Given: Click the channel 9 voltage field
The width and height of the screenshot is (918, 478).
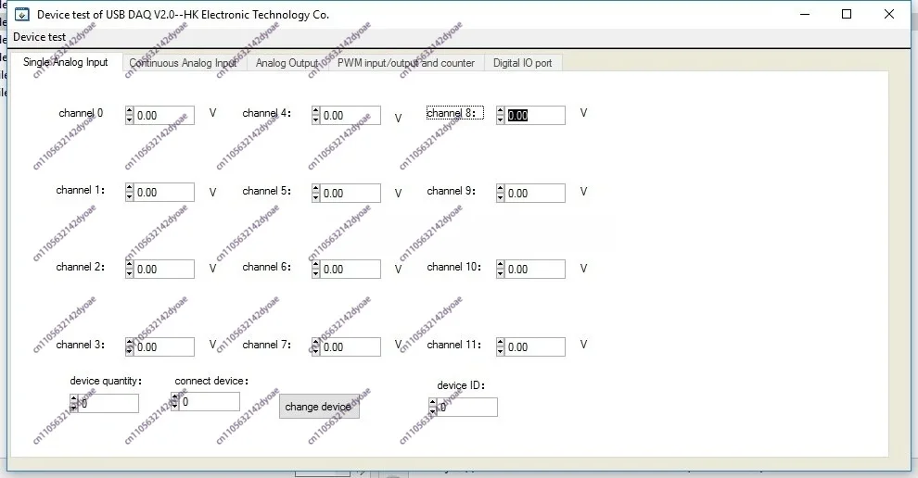Looking at the screenshot, I should [x=534, y=193].
